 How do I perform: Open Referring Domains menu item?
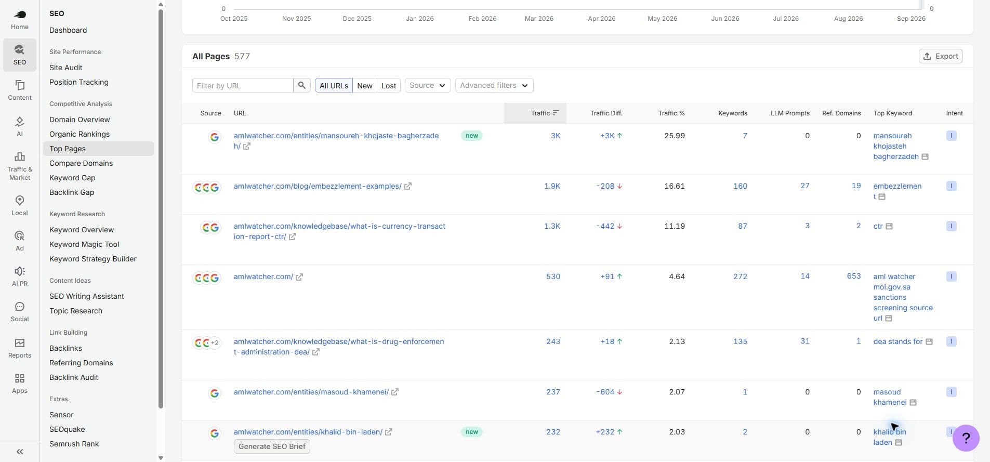coord(81,363)
